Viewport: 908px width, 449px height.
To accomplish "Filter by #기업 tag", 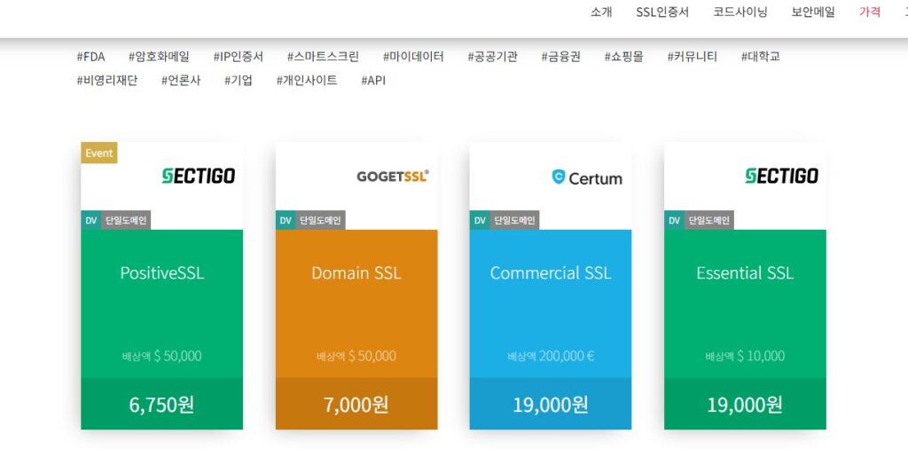I will (x=238, y=81).
